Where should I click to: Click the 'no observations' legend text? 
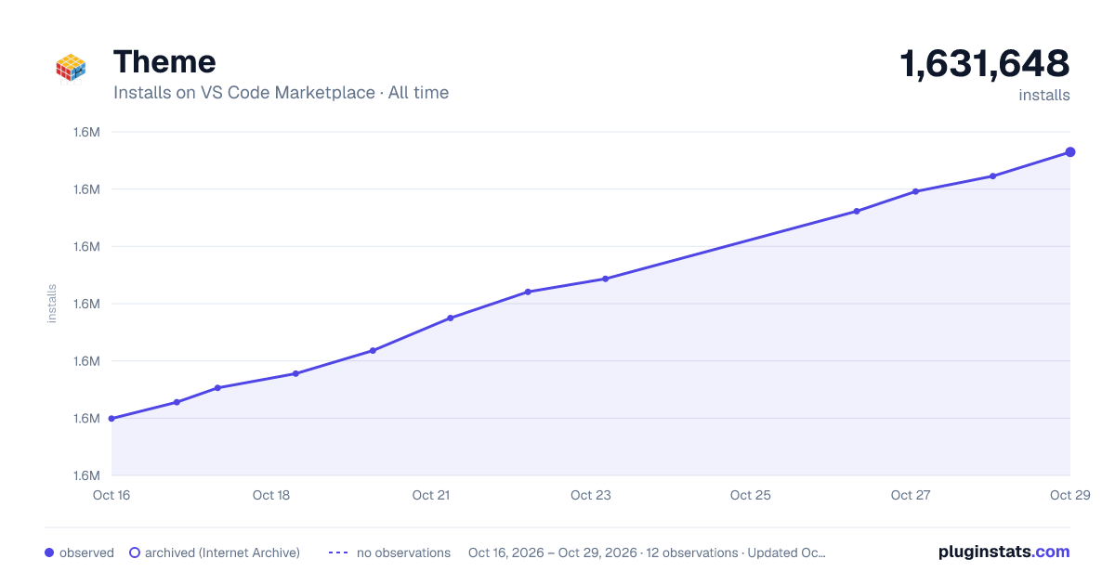coord(403,552)
